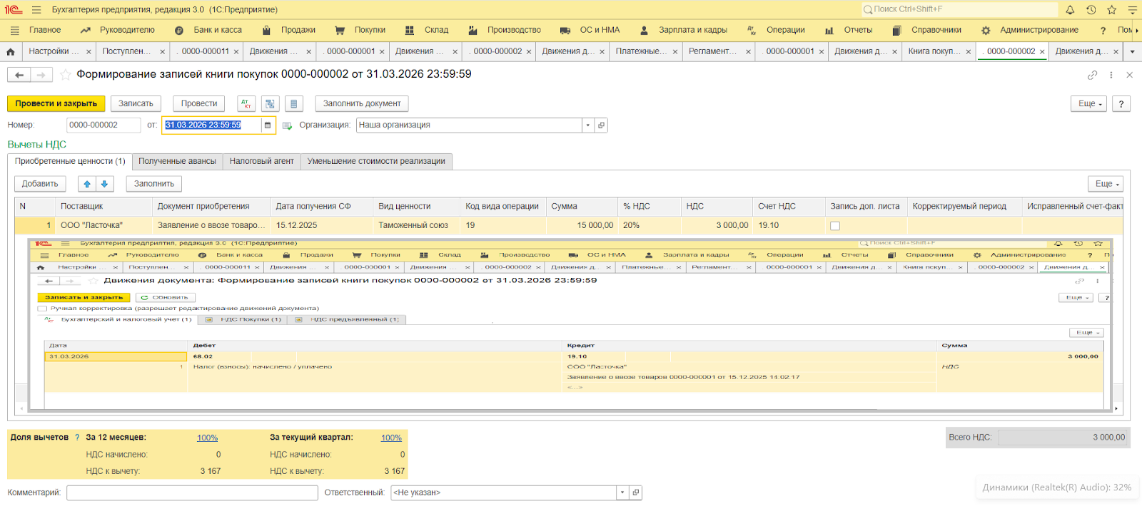The height and width of the screenshot is (506, 1142).
Task: Expand the upper Еще menu button
Action: click(1089, 104)
